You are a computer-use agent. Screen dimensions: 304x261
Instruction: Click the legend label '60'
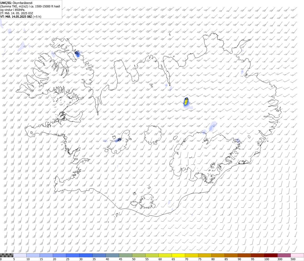coord(160,259)
